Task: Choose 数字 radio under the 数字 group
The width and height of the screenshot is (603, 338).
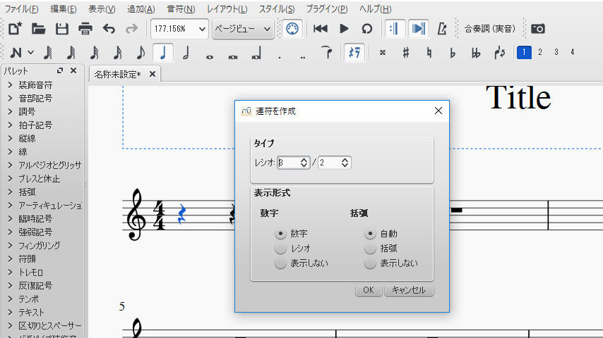Action: pyautogui.click(x=280, y=233)
